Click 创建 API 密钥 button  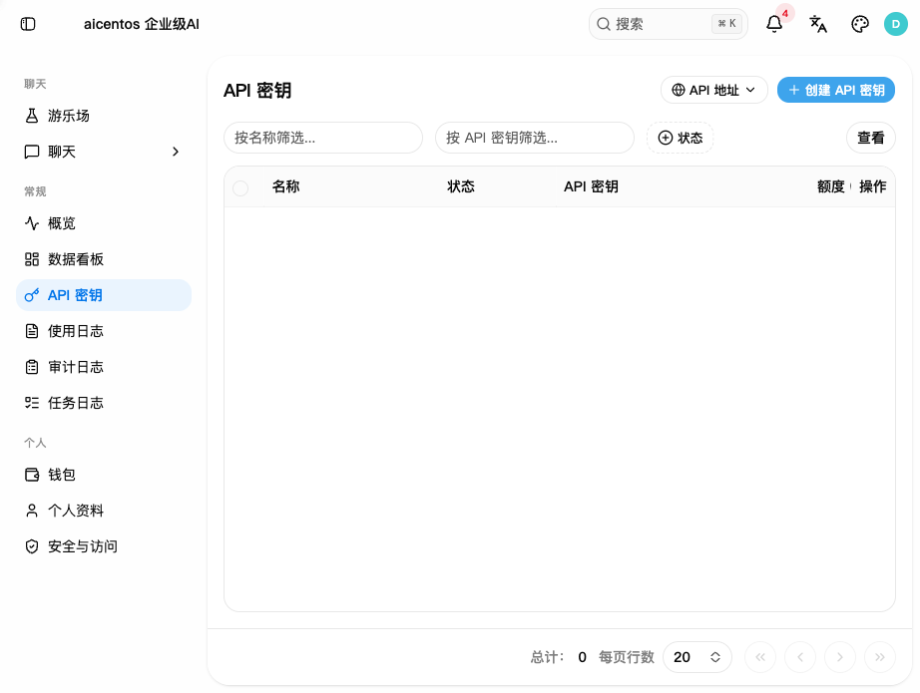coord(836,91)
